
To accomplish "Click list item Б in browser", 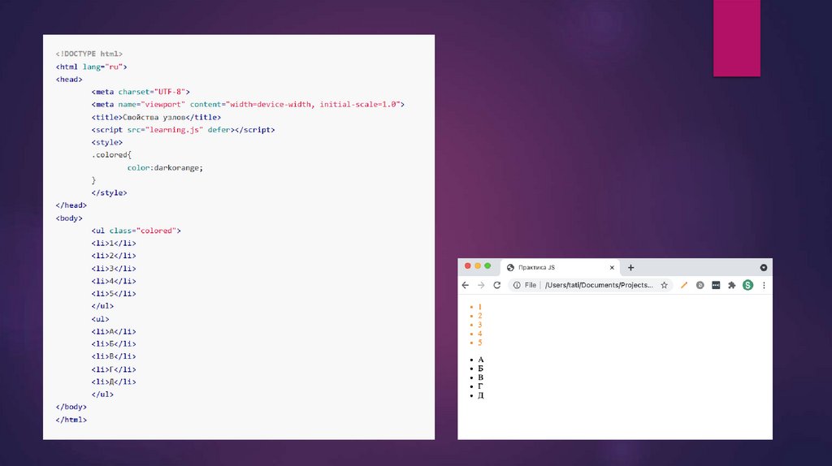I will coord(481,369).
